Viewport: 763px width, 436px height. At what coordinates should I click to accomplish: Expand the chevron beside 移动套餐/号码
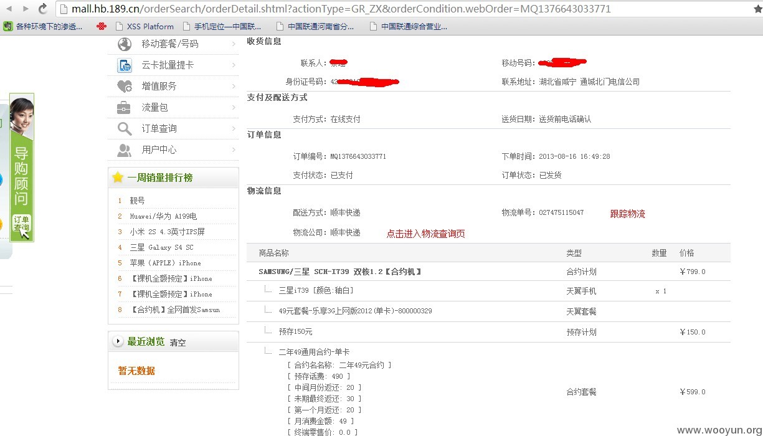coord(234,44)
